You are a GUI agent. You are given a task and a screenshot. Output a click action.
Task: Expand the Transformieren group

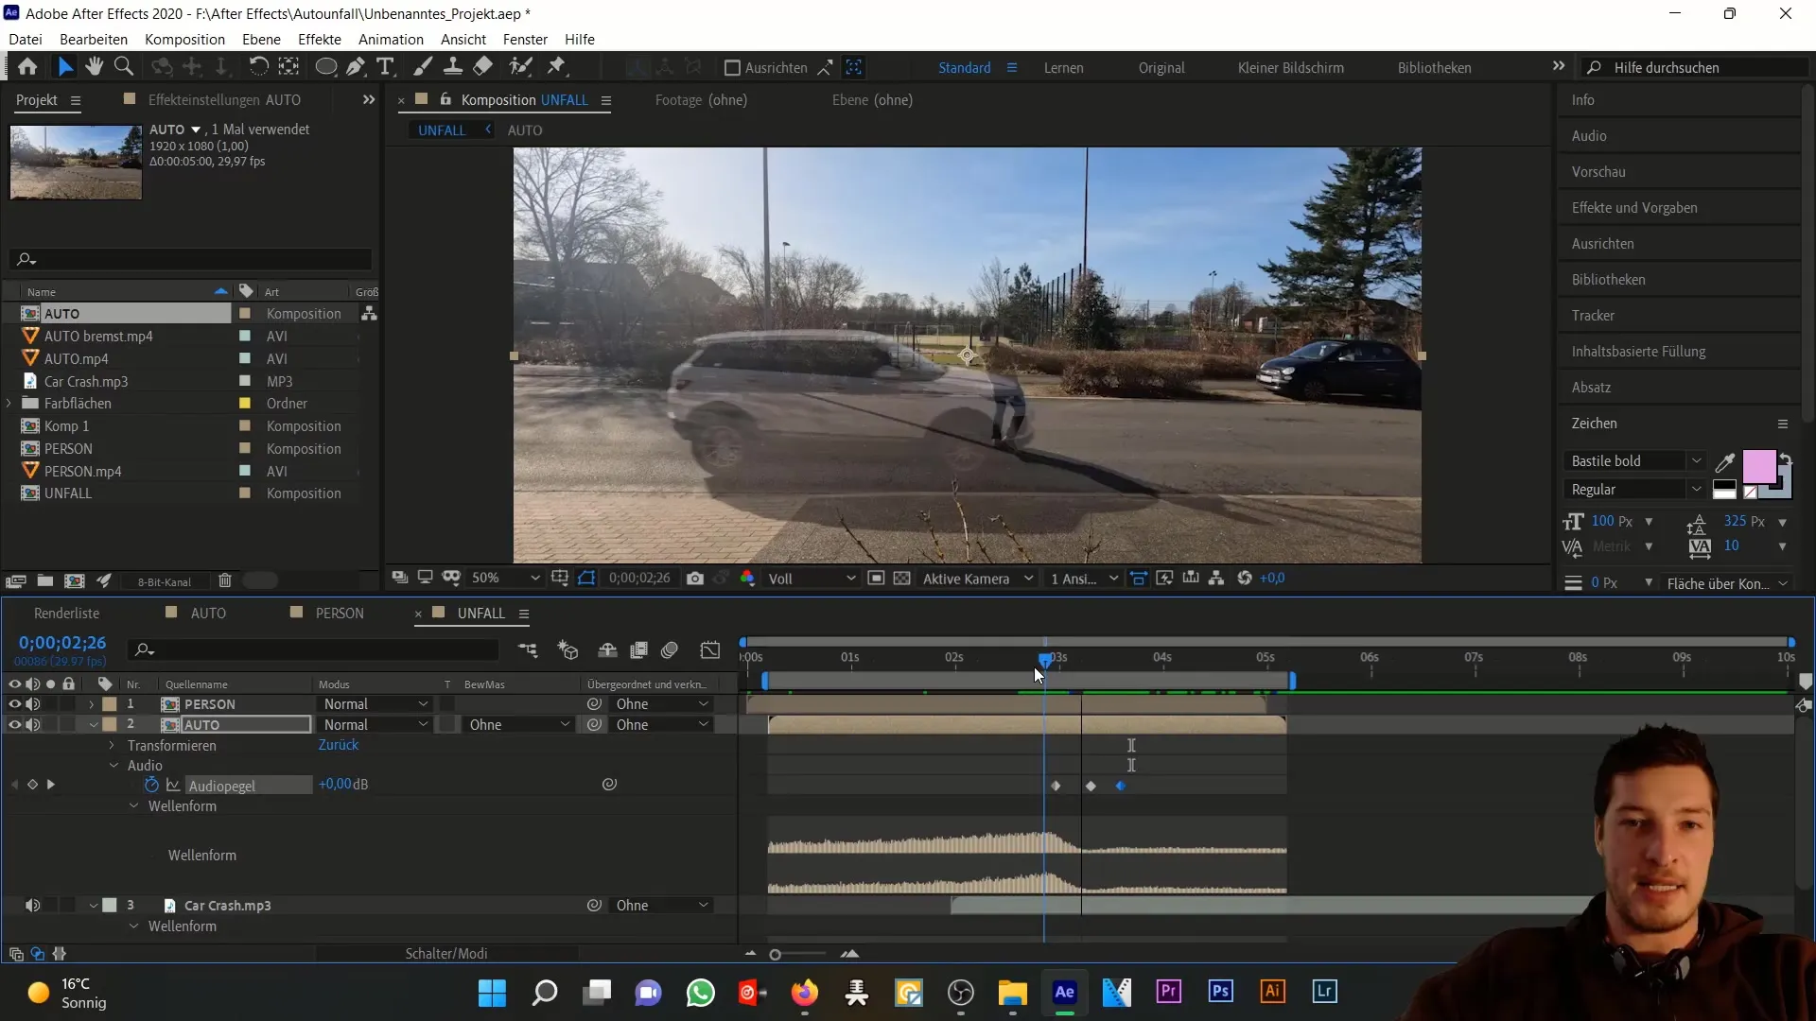pos(112,746)
